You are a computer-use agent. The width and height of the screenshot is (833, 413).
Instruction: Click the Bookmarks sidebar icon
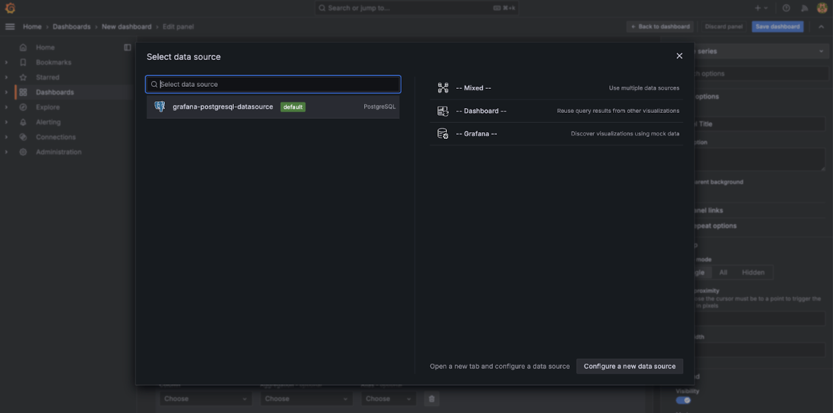[23, 62]
